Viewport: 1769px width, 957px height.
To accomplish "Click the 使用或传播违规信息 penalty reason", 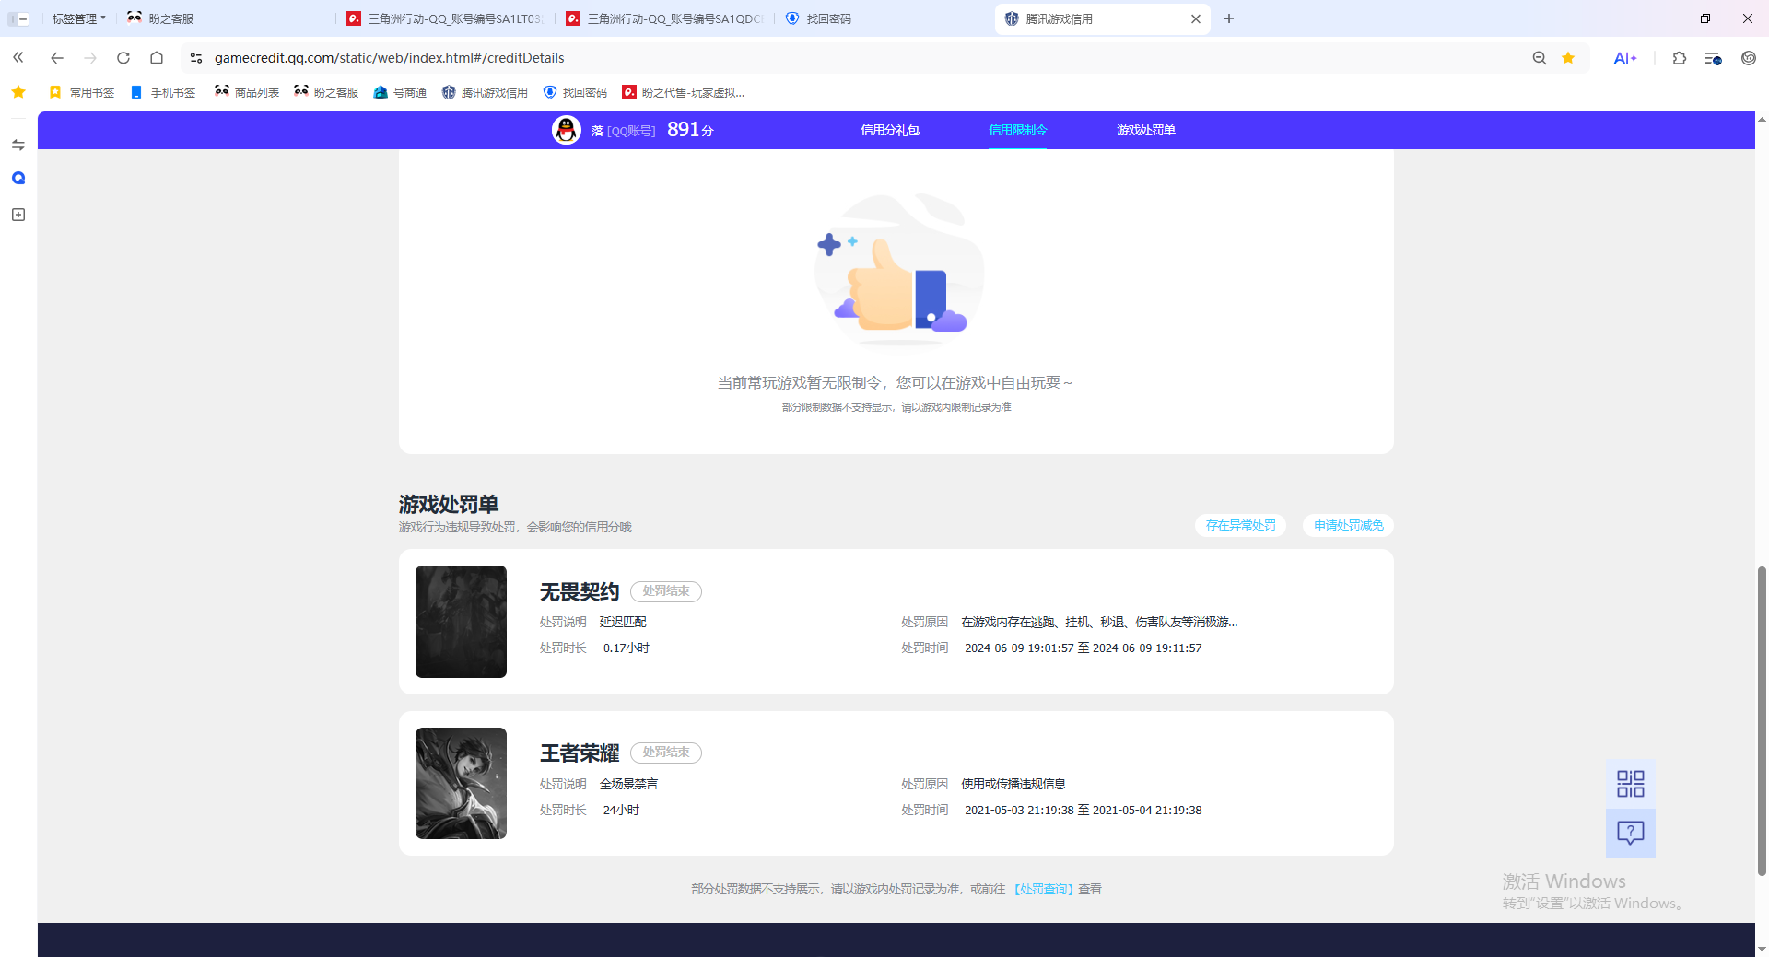I will point(1013,784).
